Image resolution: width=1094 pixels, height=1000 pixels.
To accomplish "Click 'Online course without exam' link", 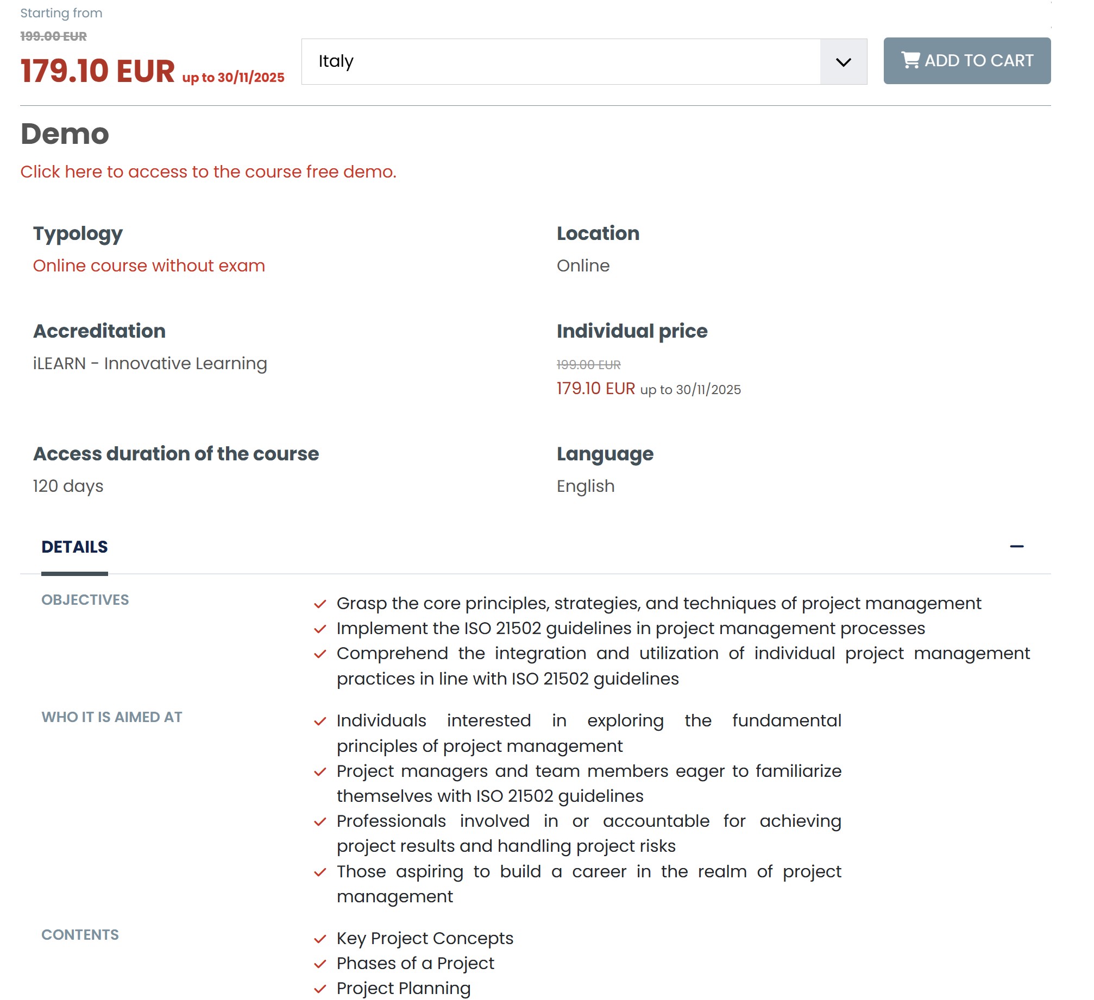I will (x=149, y=265).
